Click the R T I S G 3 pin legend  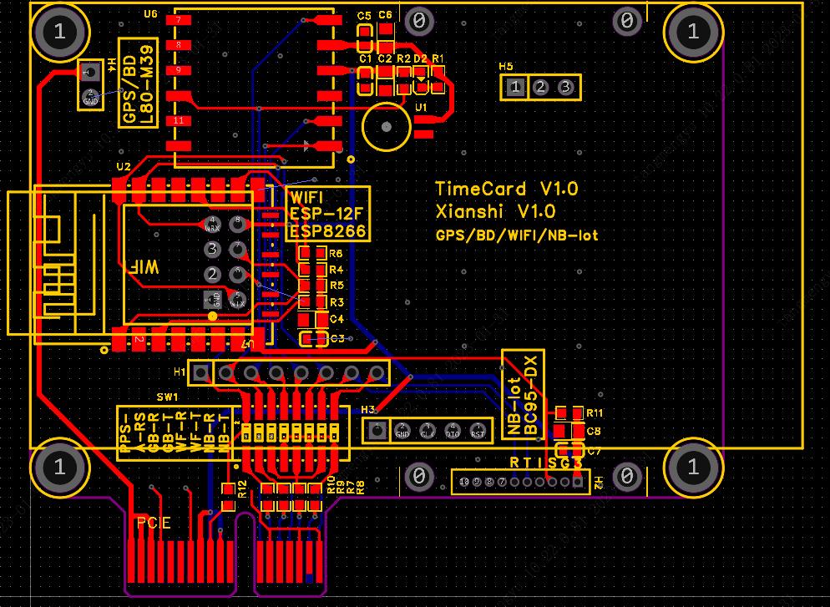tap(546, 463)
